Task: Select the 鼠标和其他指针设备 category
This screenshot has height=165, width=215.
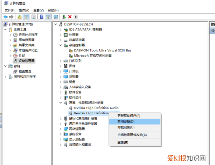Action: 83,118
